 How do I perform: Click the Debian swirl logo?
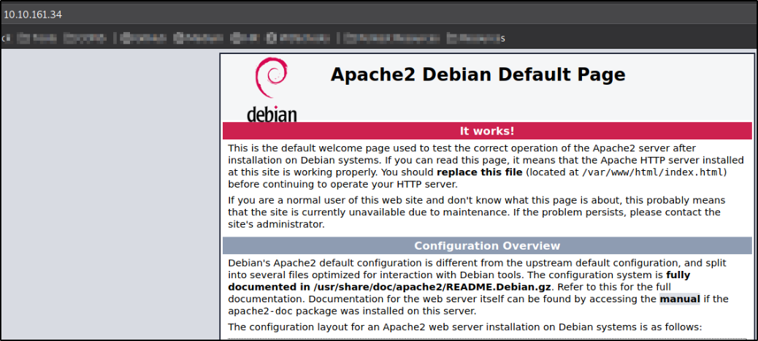tap(272, 90)
